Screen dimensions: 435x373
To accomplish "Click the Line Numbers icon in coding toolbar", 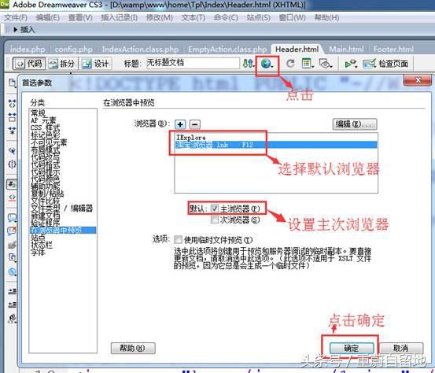I will (x=12, y=183).
